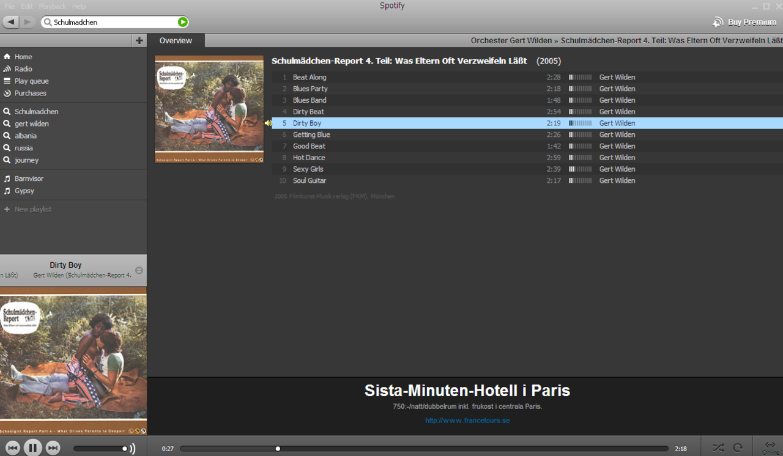This screenshot has width=783, height=456.
Task: Toggle shuffle playback mode
Action: [x=718, y=447]
